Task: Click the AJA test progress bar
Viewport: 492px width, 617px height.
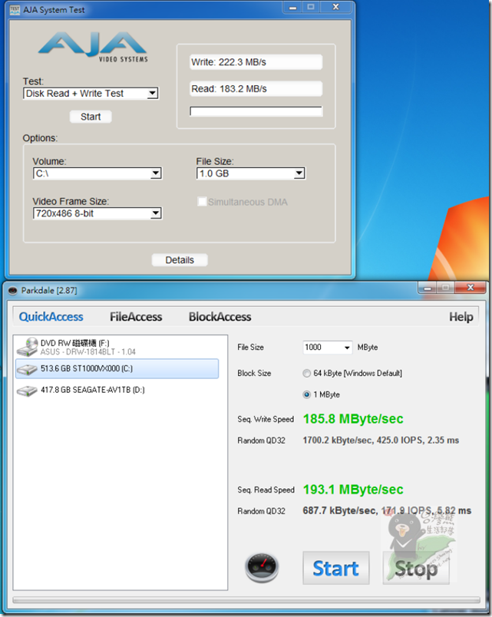Action: click(256, 111)
